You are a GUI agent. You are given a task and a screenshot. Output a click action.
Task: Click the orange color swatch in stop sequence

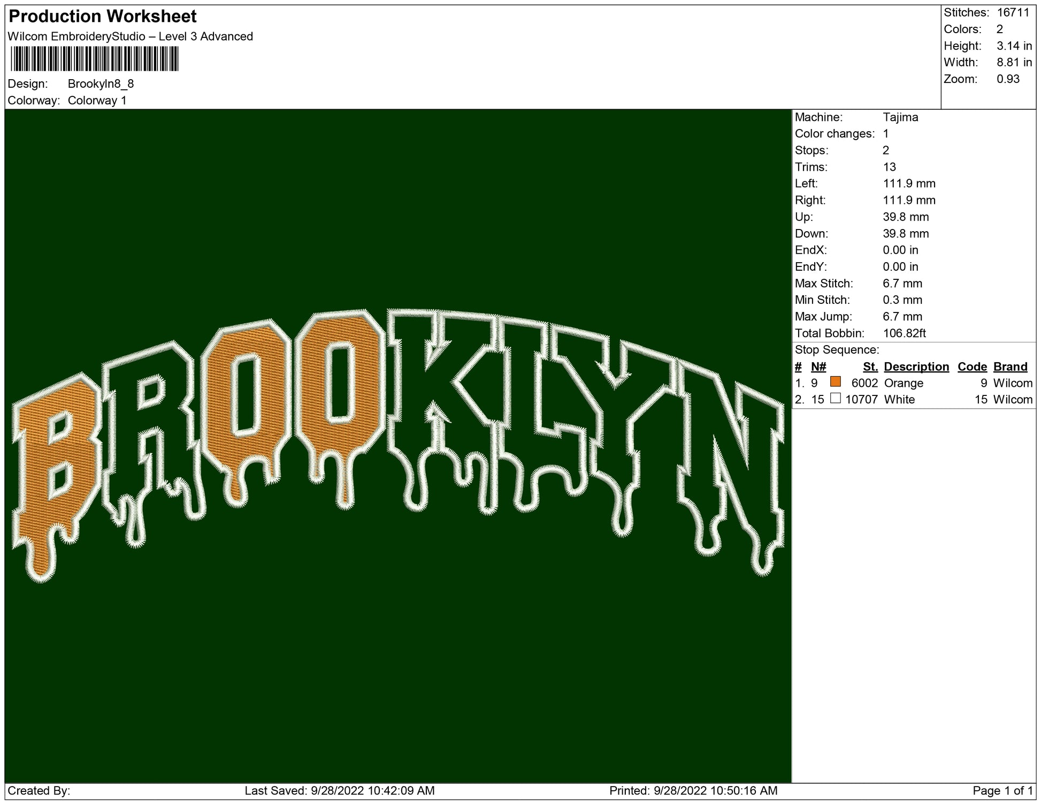835,382
